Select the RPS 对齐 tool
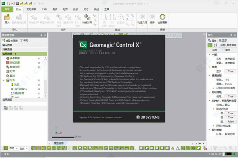 click(59, 17)
